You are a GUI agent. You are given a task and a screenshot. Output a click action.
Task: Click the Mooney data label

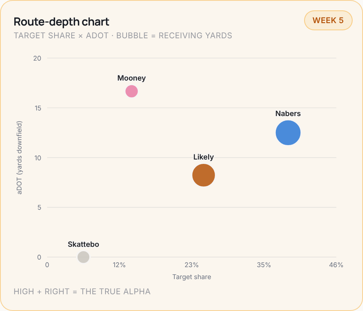131,78
